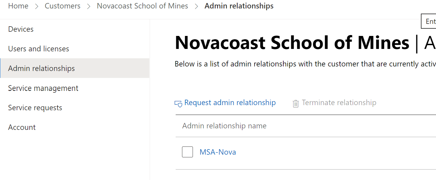Sort by Admin relationship name column header
This screenshot has height=180, width=436.
224,126
